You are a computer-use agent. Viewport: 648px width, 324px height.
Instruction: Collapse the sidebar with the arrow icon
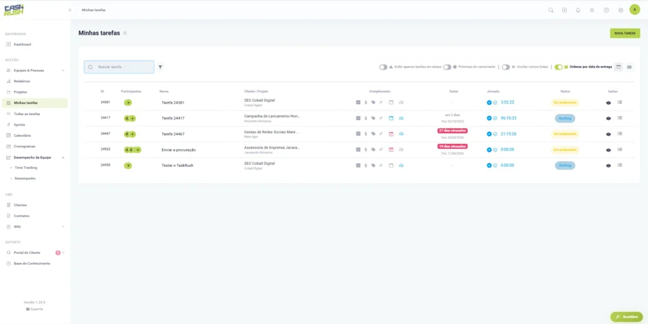pyautogui.click(x=70, y=10)
